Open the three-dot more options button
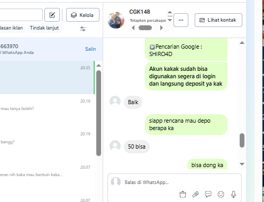 pos(181,20)
